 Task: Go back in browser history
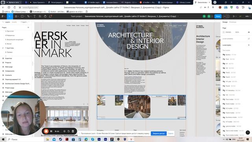tap(3, 7)
